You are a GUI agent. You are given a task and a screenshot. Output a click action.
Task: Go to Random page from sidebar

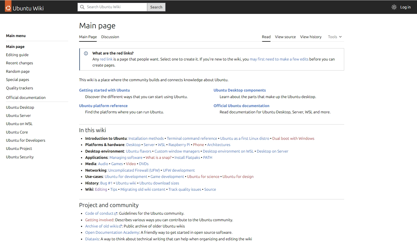click(x=18, y=71)
